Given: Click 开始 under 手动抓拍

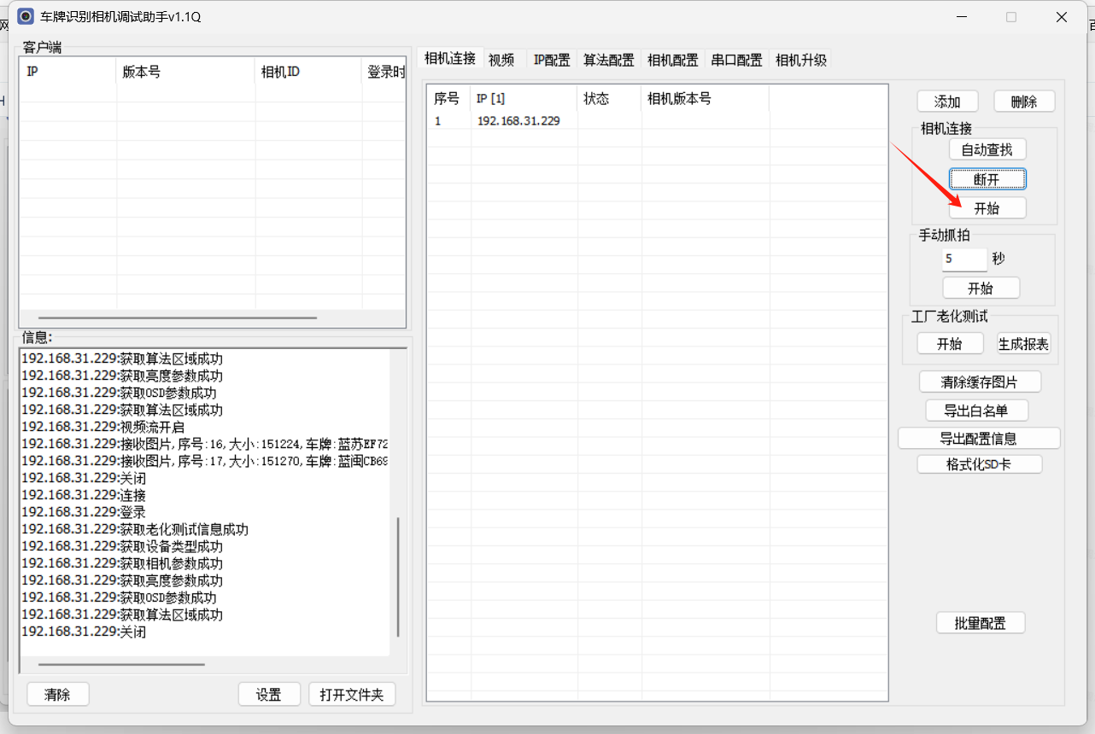Looking at the screenshot, I should pos(981,288).
